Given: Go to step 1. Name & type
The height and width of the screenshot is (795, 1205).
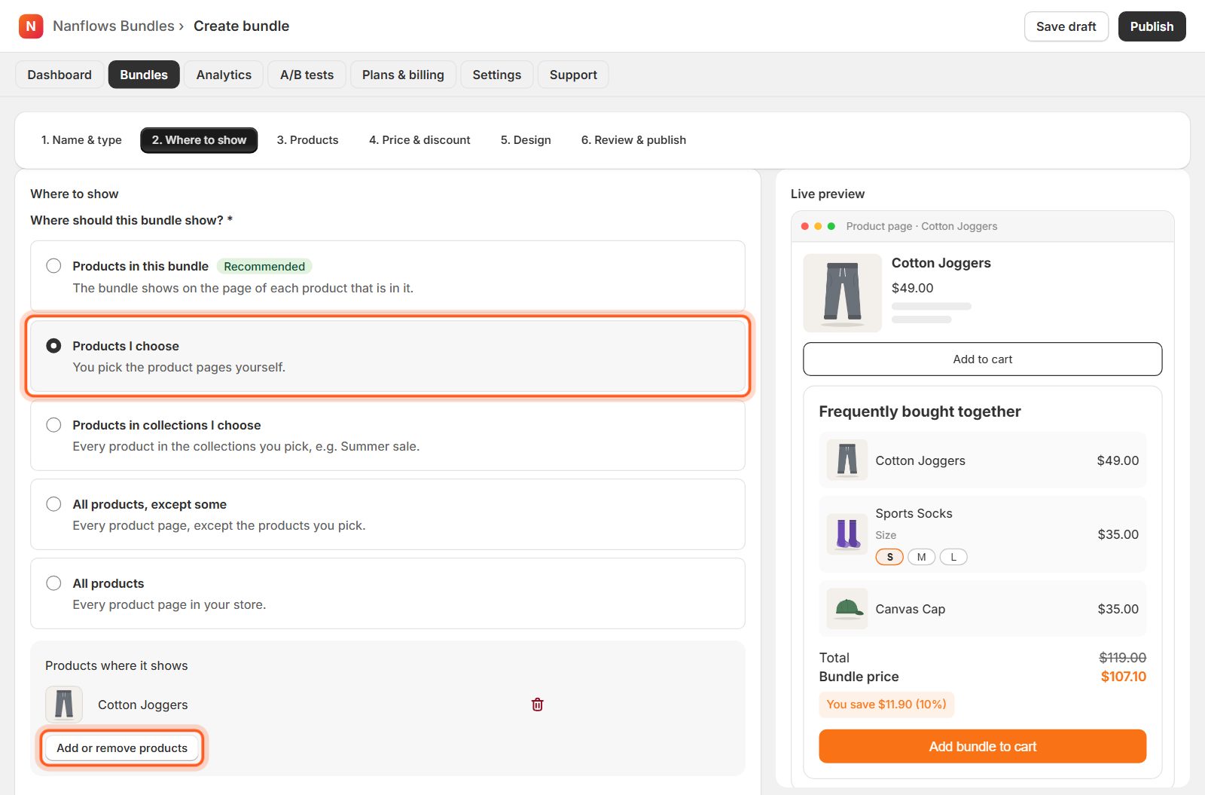Looking at the screenshot, I should (x=81, y=140).
